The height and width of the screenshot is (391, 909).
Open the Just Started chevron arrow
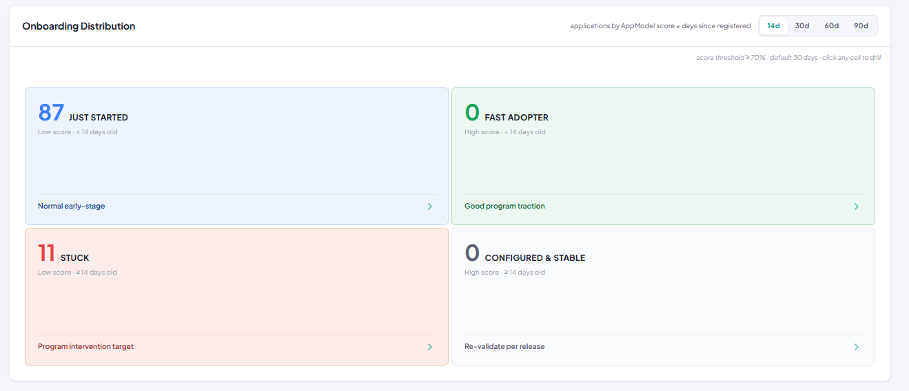[x=430, y=207]
